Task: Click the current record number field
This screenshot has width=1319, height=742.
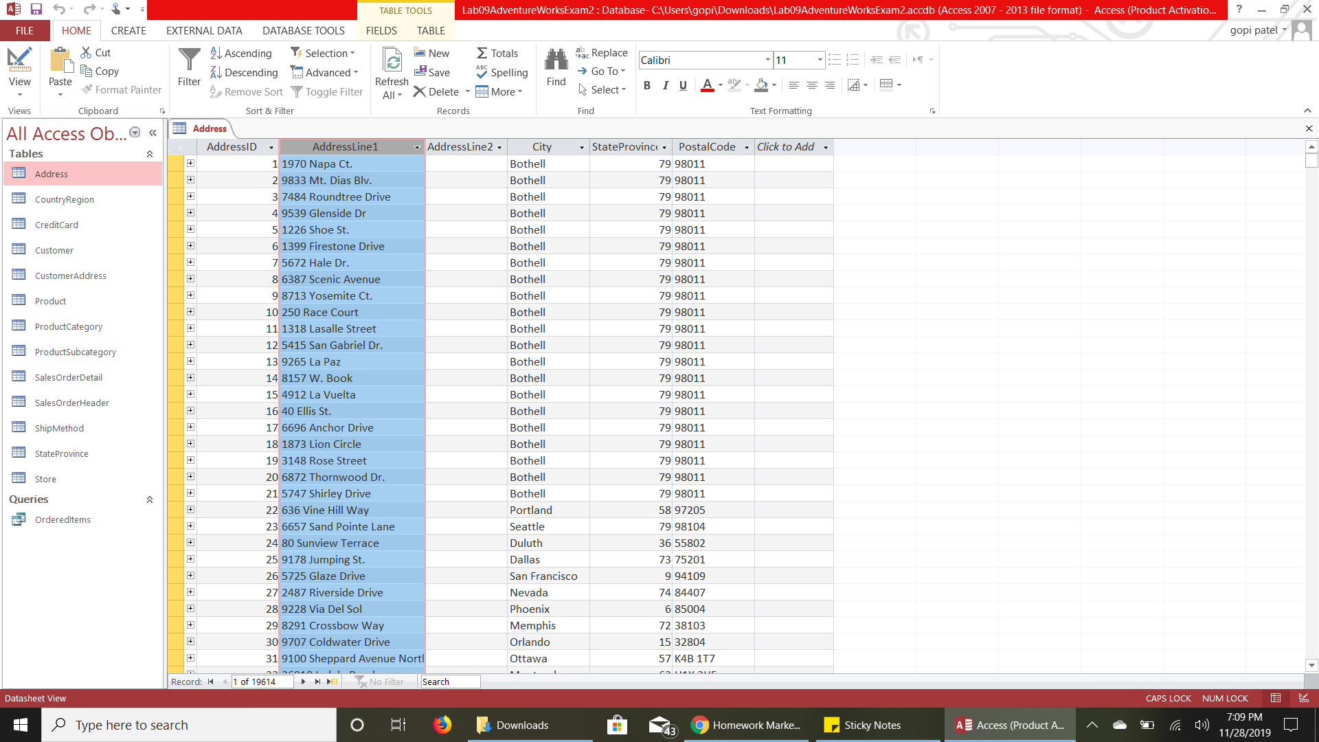Action: pos(262,682)
